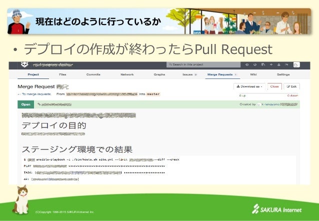The width and height of the screenshot is (319, 221).
Task: Open the snippets icon in top bar
Action: click(263, 64)
